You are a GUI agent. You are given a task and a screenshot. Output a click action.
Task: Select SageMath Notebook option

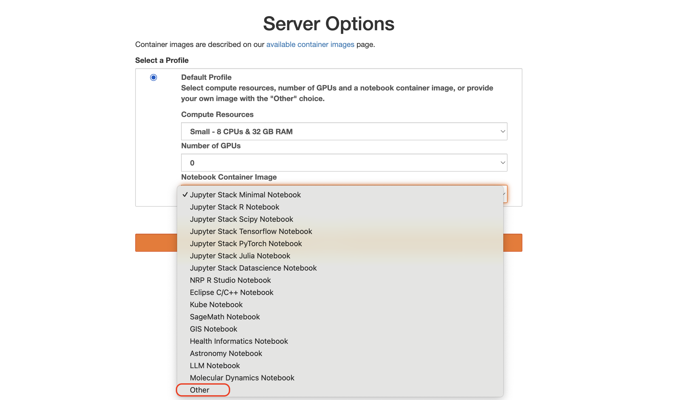point(340,316)
